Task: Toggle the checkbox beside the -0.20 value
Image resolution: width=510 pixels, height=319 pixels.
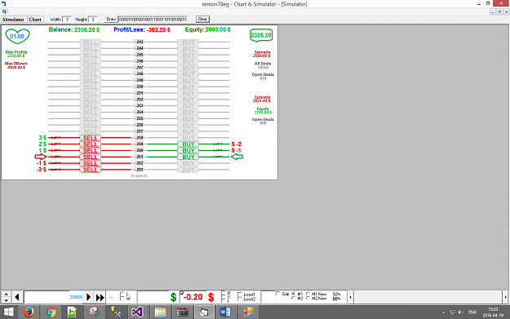Action: click(182, 293)
